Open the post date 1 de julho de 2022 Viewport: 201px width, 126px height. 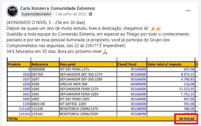(x=71, y=14)
